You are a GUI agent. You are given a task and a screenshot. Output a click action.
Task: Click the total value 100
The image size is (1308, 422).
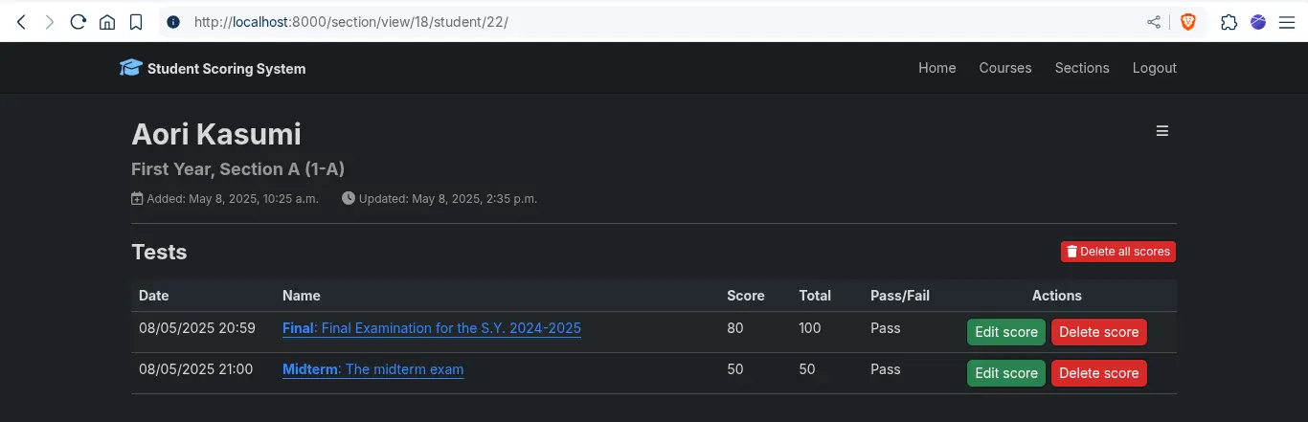tap(810, 328)
